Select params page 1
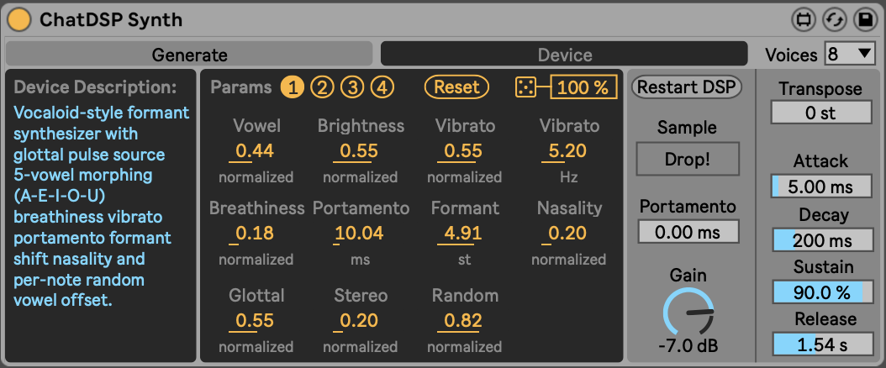 coord(293,87)
